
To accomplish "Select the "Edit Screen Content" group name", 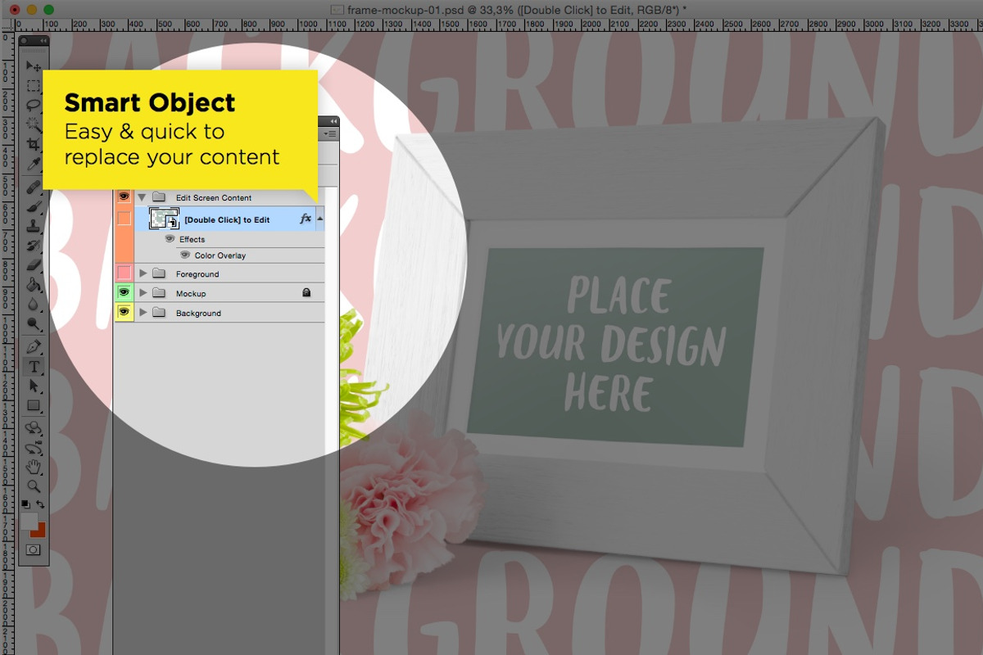I will pyautogui.click(x=214, y=198).
